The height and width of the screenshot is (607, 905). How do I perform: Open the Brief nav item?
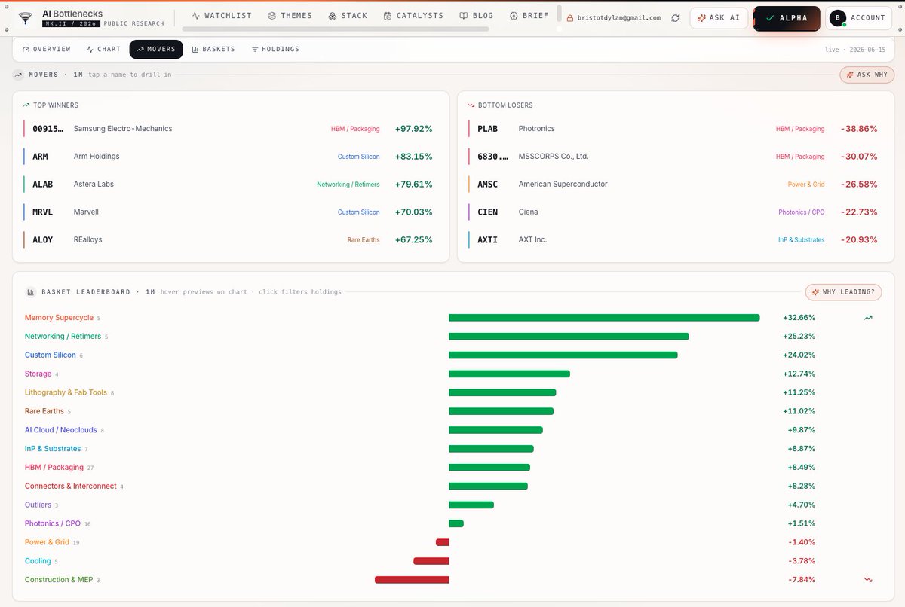point(529,16)
